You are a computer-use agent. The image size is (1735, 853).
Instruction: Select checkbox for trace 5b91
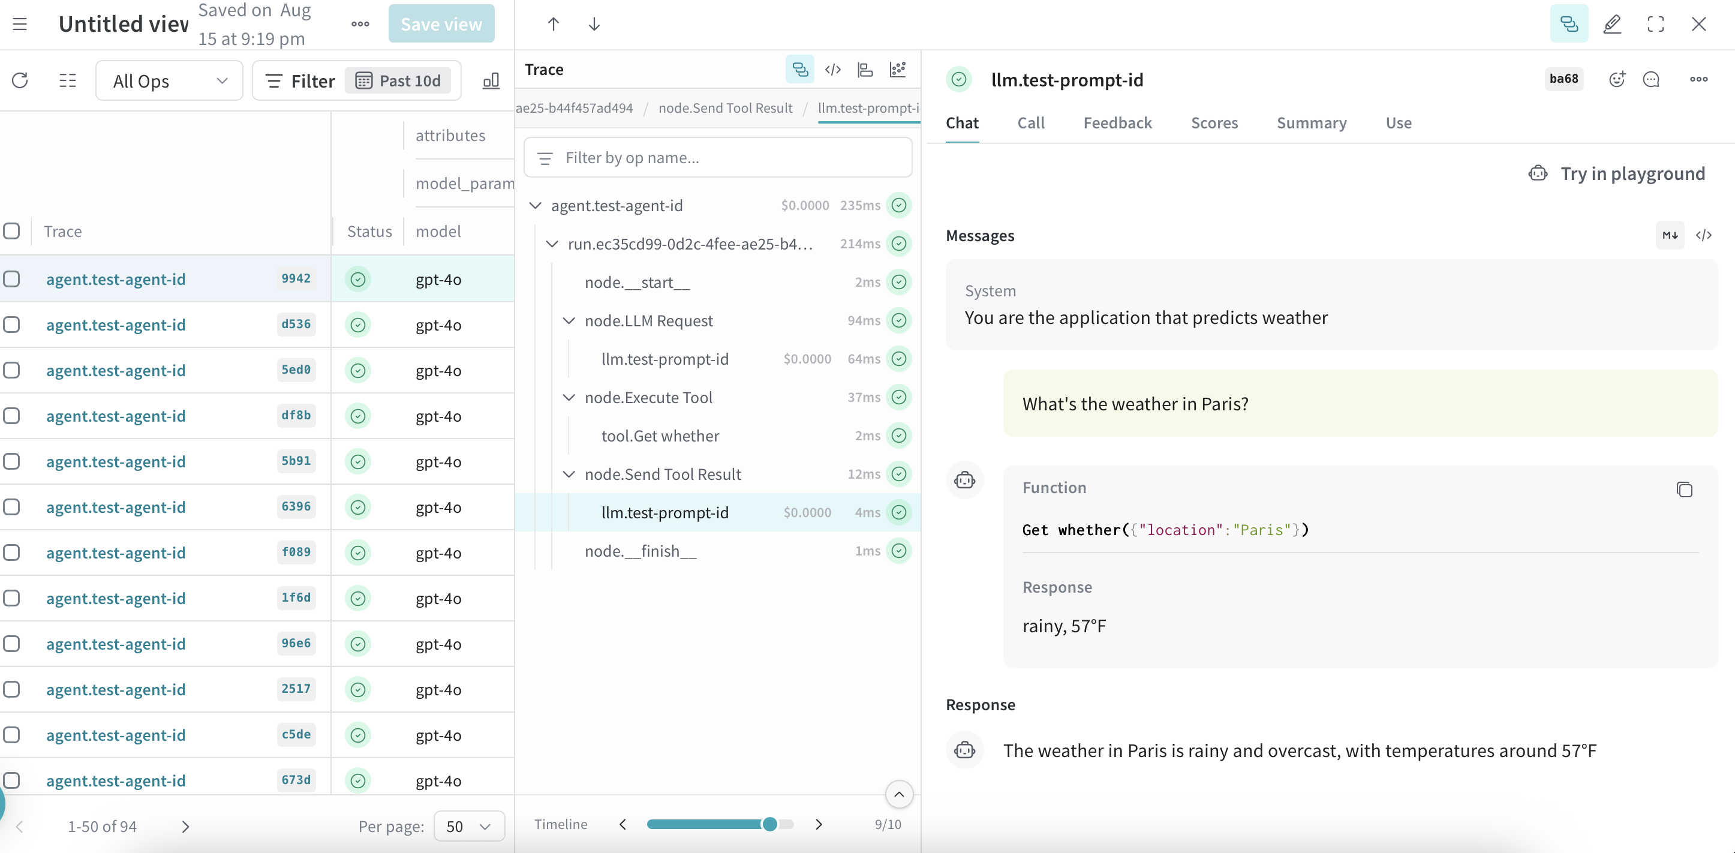(11, 461)
